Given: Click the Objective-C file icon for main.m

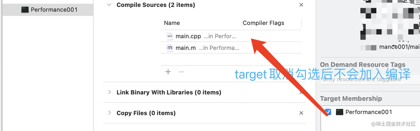Looking at the screenshot, I should click(169, 48).
